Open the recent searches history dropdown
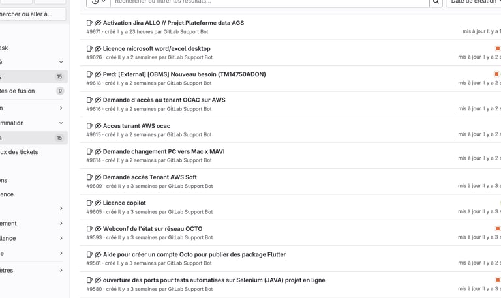Viewport: 501px width, 298px height. click(x=98, y=2)
